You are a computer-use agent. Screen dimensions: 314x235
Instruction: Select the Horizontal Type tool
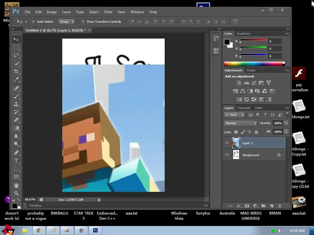(x=17, y=161)
